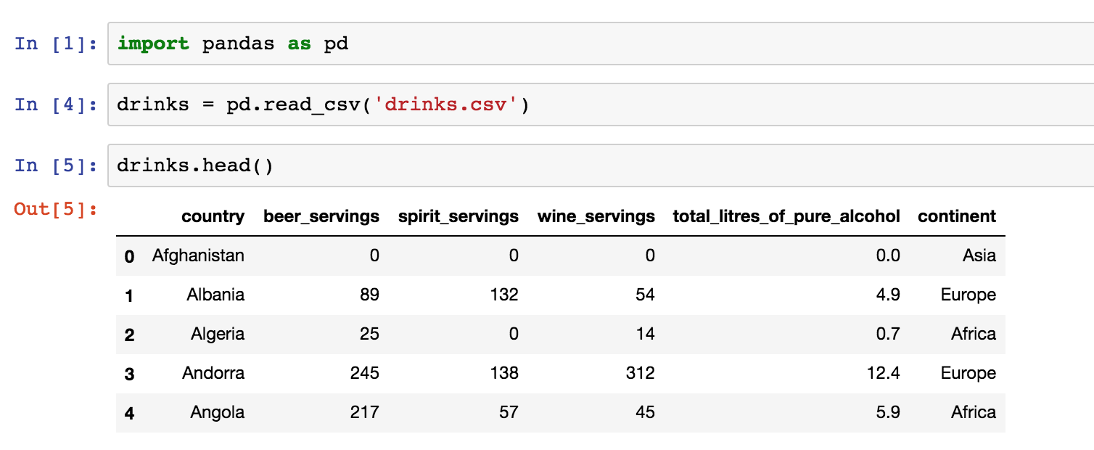Click the beer_servings column header
The width and height of the screenshot is (1094, 450).
click(321, 216)
